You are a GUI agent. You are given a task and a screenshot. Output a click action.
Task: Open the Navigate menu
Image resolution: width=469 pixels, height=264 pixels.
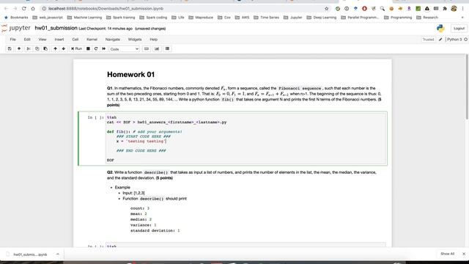pyautogui.click(x=112, y=40)
